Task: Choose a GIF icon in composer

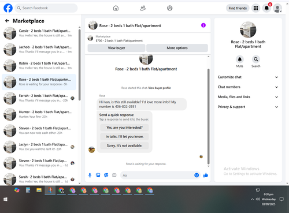Action: 114,175
